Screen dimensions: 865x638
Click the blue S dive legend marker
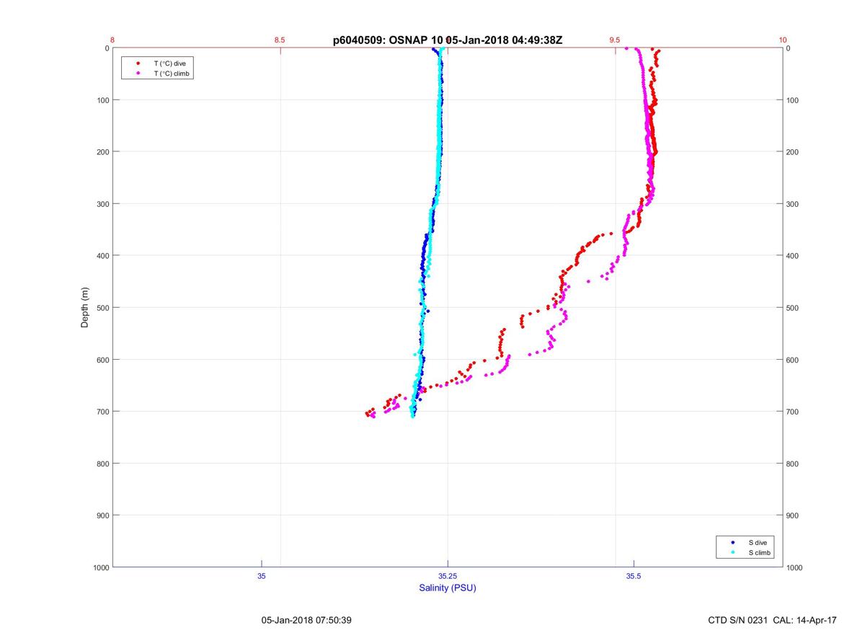(x=732, y=542)
